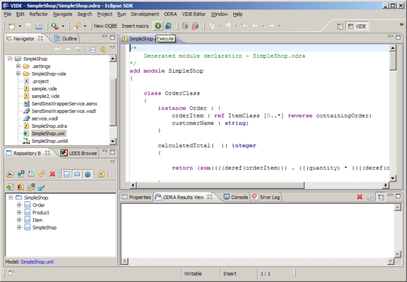Click the editor vertical scrollbar thumb
The width and height of the screenshot is (407, 282).
coord(393,60)
